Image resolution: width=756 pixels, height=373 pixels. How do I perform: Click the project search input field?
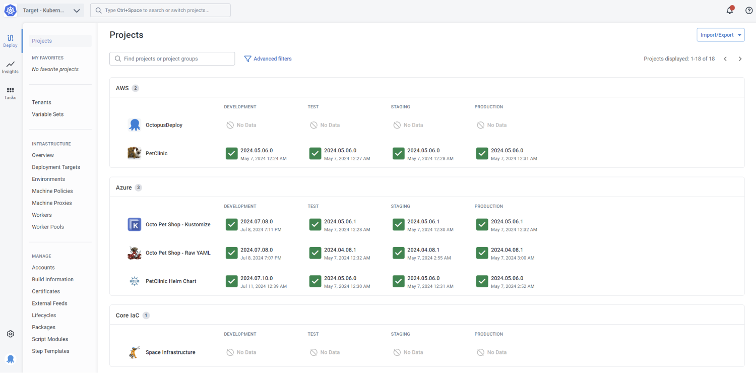click(172, 58)
